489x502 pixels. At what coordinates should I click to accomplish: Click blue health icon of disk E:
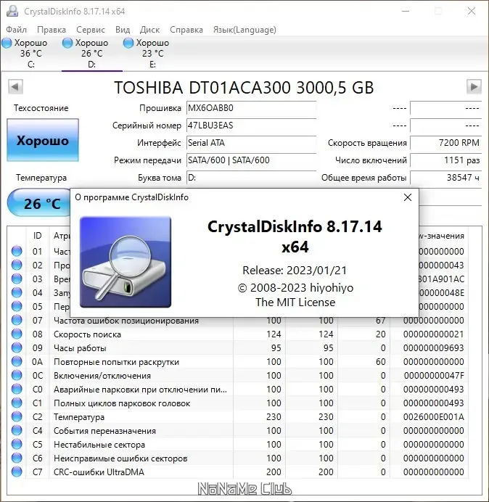tap(128, 43)
